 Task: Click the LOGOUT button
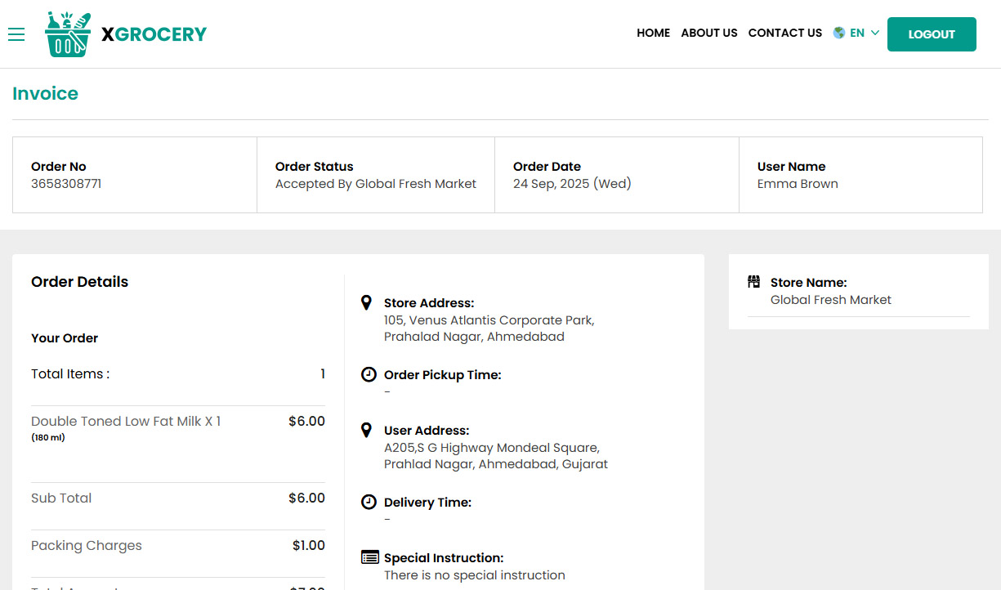[x=932, y=34]
